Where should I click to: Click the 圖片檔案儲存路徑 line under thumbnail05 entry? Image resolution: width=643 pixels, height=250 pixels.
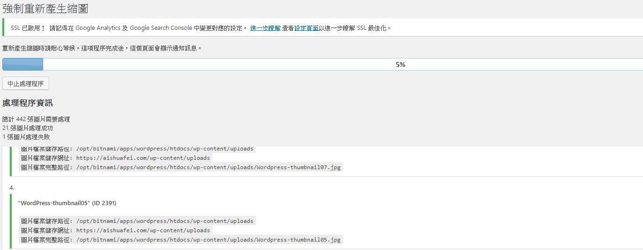[x=137, y=221]
